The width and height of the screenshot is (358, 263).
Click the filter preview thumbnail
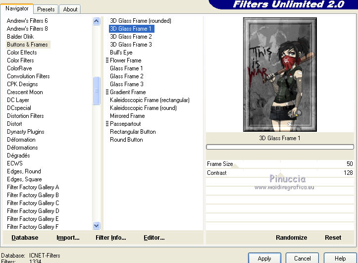click(x=280, y=74)
